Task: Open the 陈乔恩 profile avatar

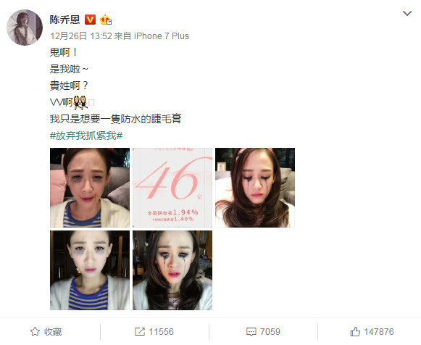Action: pyautogui.click(x=25, y=28)
